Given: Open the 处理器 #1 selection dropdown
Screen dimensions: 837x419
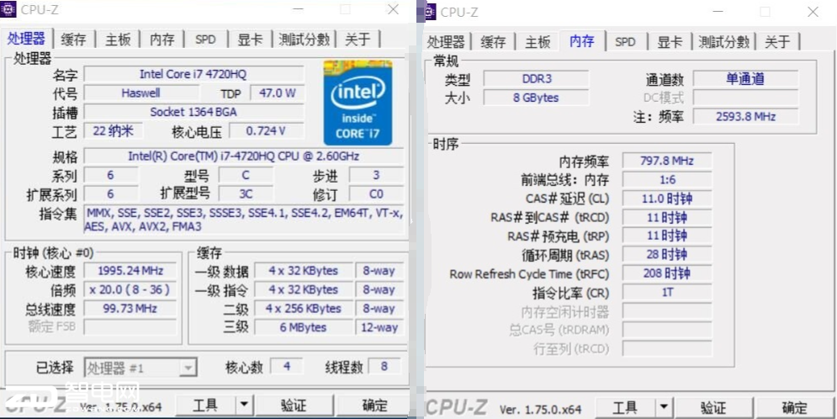Looking at the screenshot, I should point(140,368).
